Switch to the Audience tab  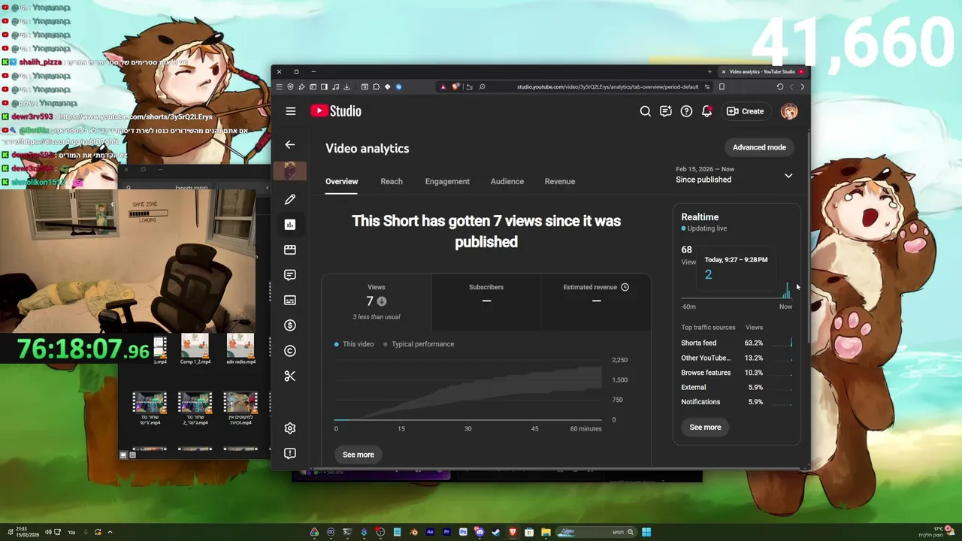507,181
